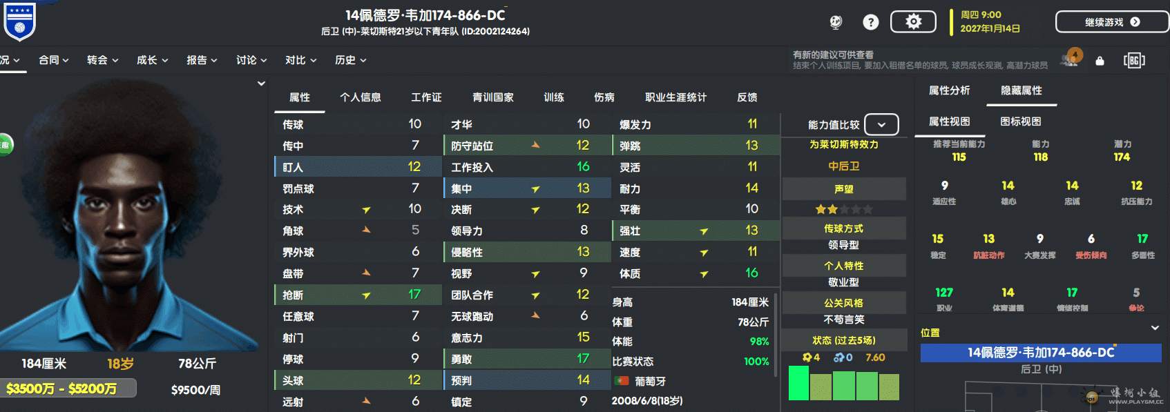Click the 为莱切斯特效力 link

point(844,144)
